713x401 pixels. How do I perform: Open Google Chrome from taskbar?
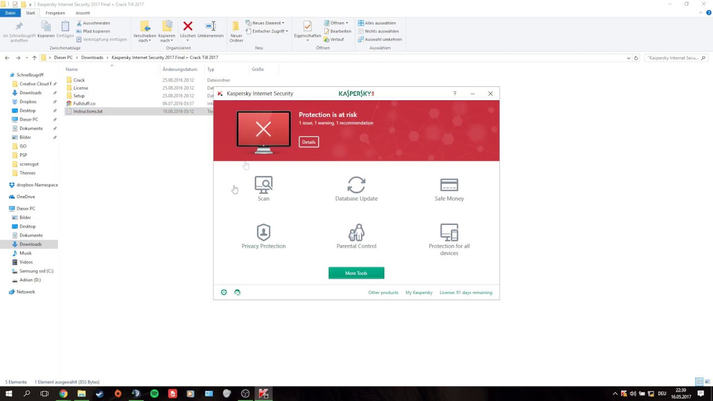click(x=64, y=394)
